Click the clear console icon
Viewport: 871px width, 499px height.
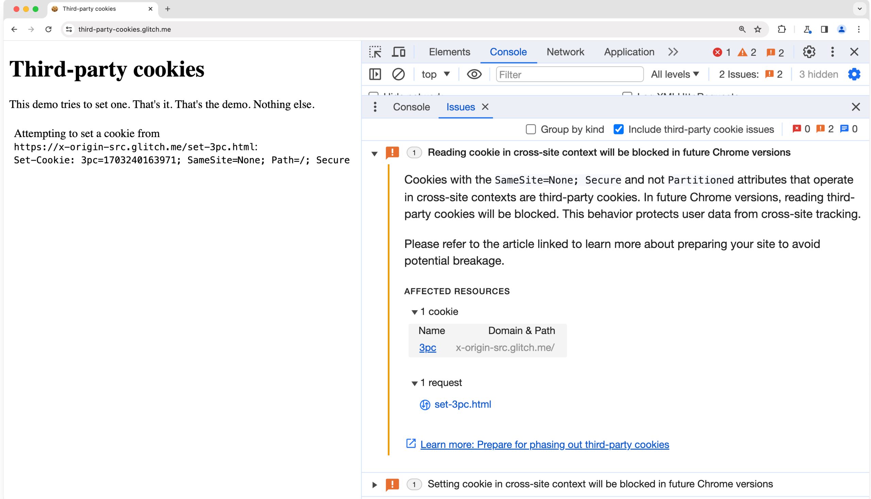point(398,74)
